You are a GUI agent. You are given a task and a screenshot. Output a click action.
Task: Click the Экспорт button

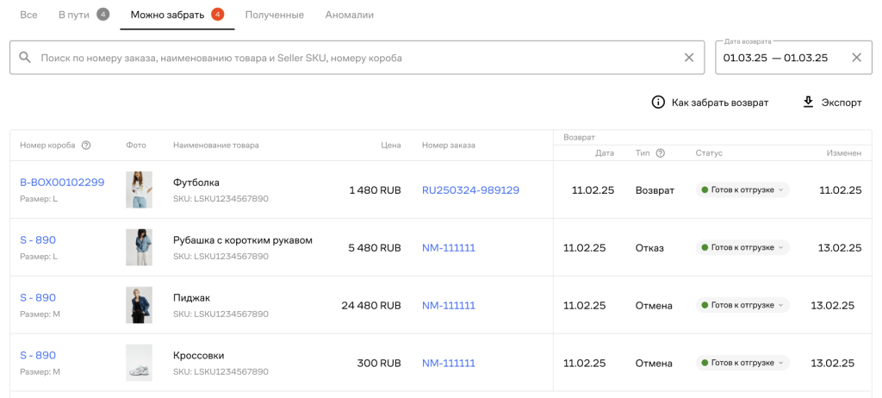pos(832,103)
